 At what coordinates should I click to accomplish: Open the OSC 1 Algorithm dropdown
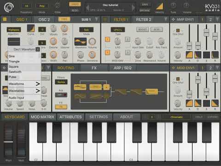coord(14,30)
